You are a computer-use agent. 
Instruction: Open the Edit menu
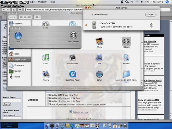pyautogui.click(x=32, y=2)
